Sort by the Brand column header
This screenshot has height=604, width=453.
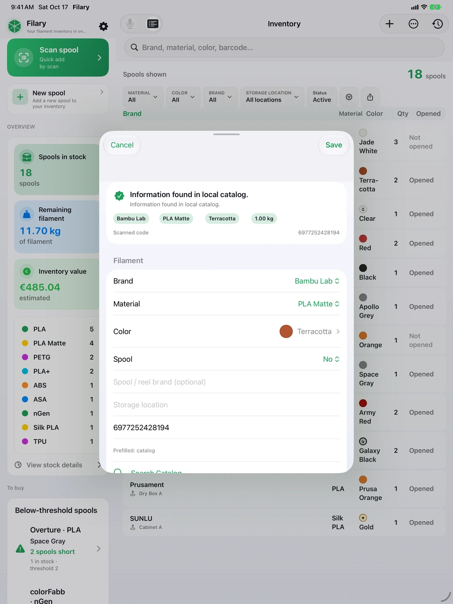tap(132, 113)
